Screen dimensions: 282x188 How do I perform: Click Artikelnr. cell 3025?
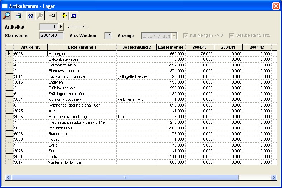[30, 111]
